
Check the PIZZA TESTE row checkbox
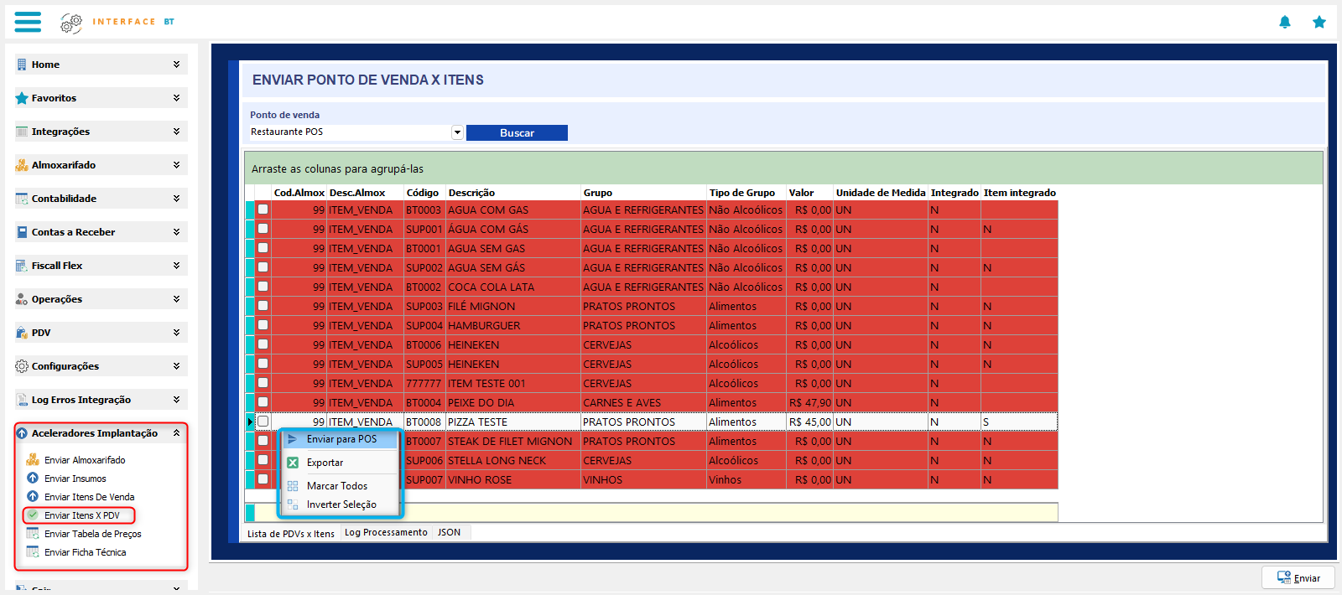(263, 422)
